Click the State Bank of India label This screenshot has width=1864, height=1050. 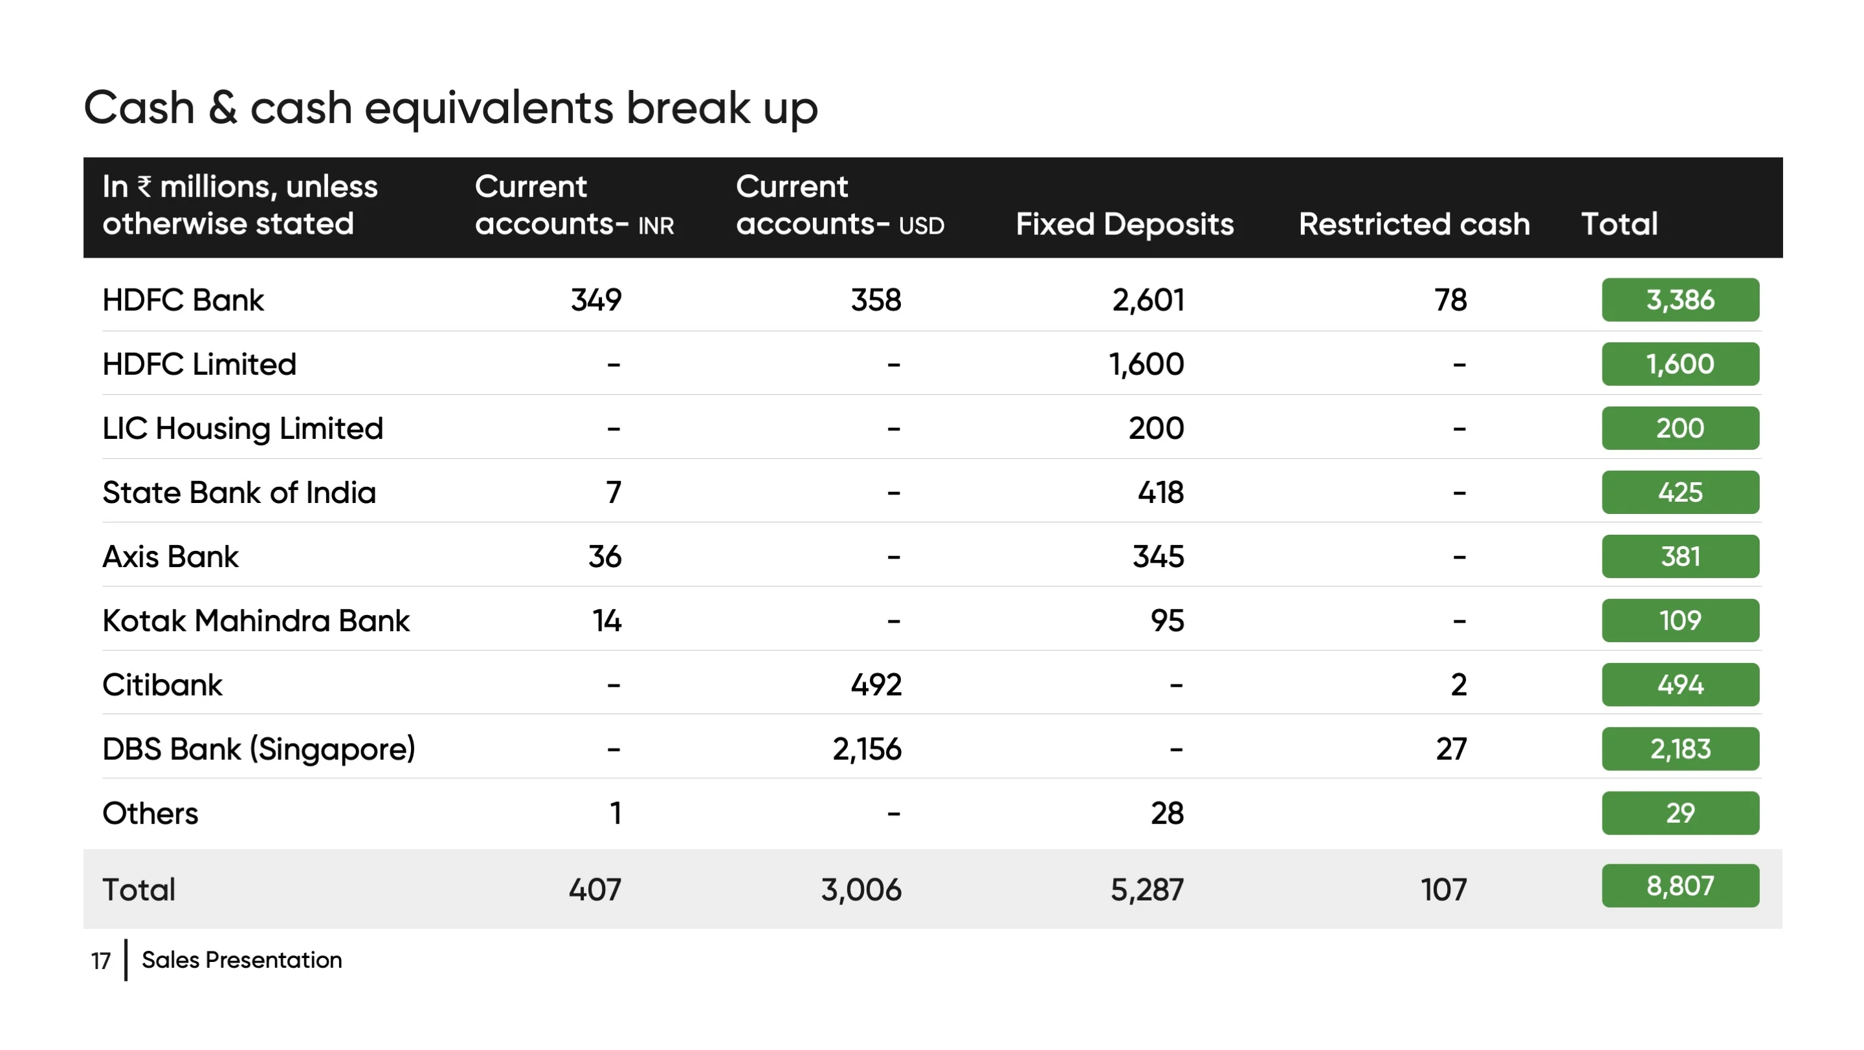tap(239, 493)
